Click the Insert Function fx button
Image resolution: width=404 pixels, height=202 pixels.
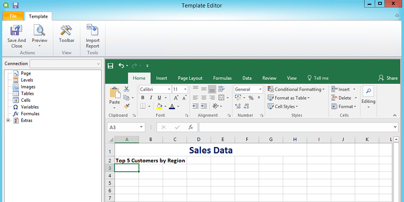tap(190, 127)
